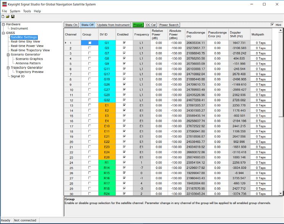
Task: Click the SV ID column header
Action: pyautogui.click(x=107, y=34)
